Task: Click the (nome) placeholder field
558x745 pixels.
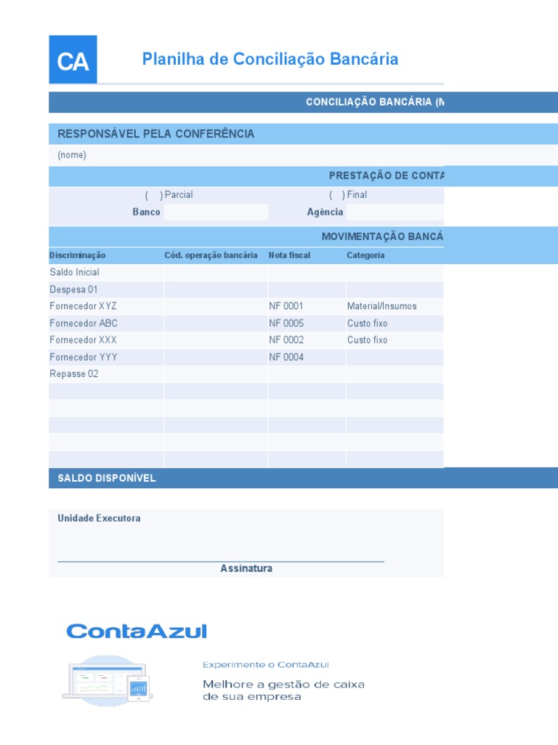Action: 303,155
